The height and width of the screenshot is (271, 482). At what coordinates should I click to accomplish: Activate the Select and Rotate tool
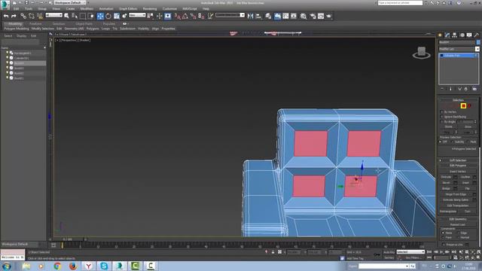[x=108, y=16]
